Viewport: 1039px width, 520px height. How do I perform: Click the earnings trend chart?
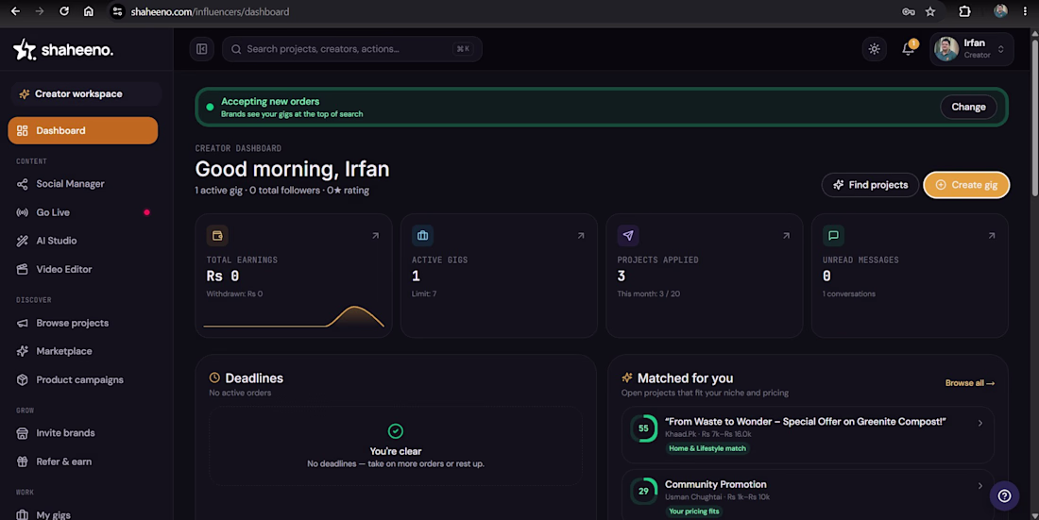click(294, 317)
